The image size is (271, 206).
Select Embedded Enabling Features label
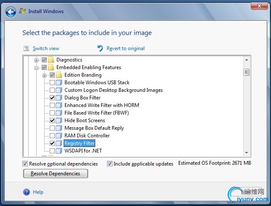tap(89, 67)
